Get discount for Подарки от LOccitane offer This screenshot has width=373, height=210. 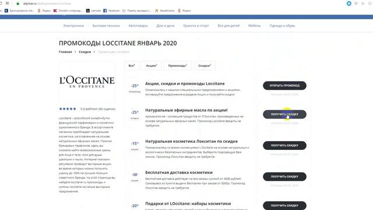(x=284, y=205)
